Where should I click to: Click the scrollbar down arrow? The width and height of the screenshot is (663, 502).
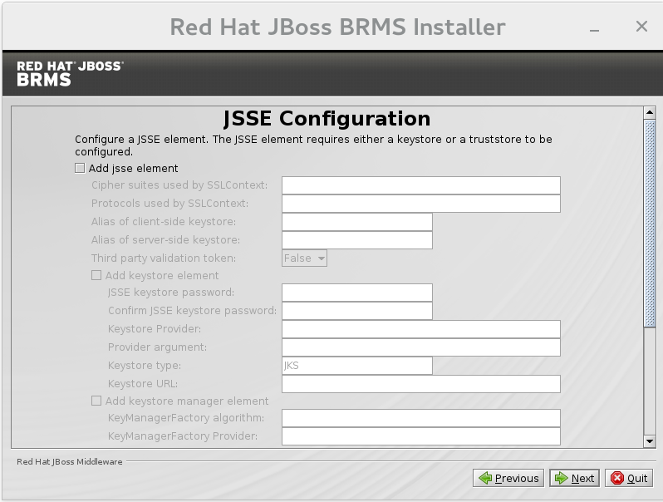[650, 440]
